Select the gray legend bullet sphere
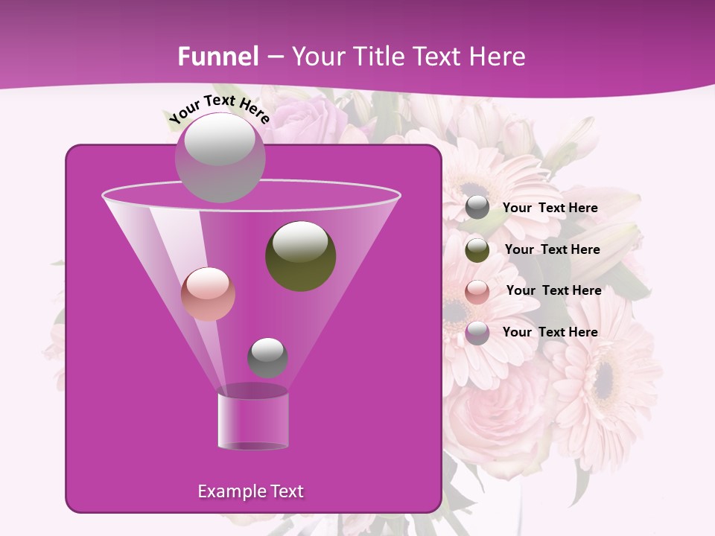 477,208
